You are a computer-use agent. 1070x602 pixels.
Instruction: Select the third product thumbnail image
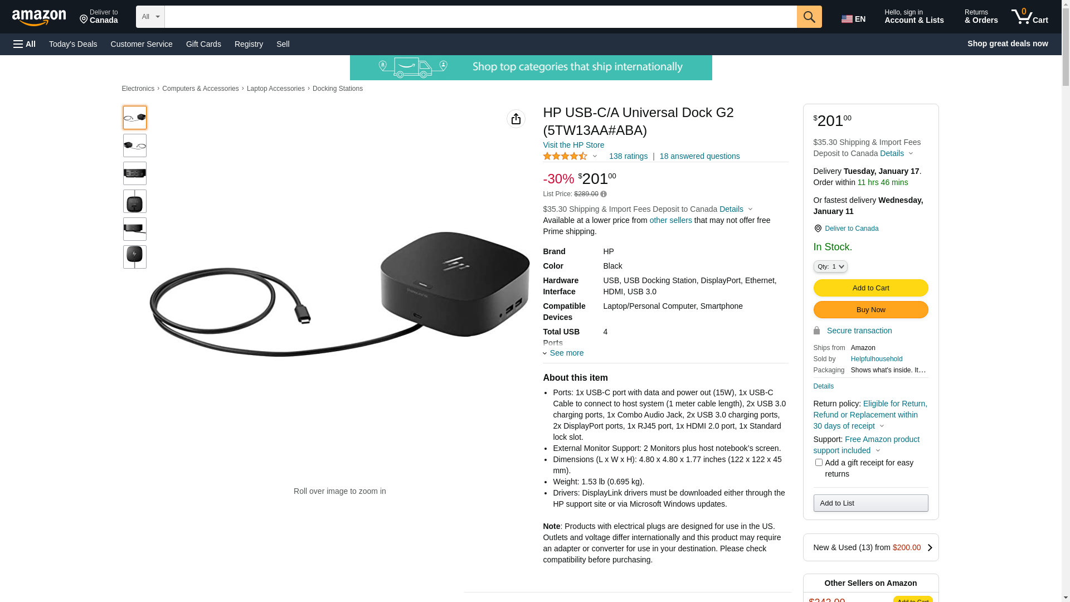coord(135,173)
